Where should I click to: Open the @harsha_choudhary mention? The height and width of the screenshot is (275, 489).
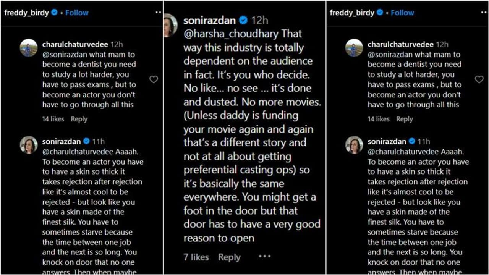click(x=231, y=34)
